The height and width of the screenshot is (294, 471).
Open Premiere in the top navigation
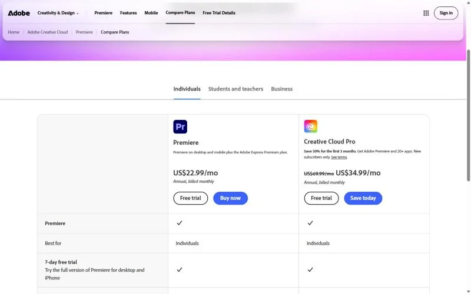[104, 13]
